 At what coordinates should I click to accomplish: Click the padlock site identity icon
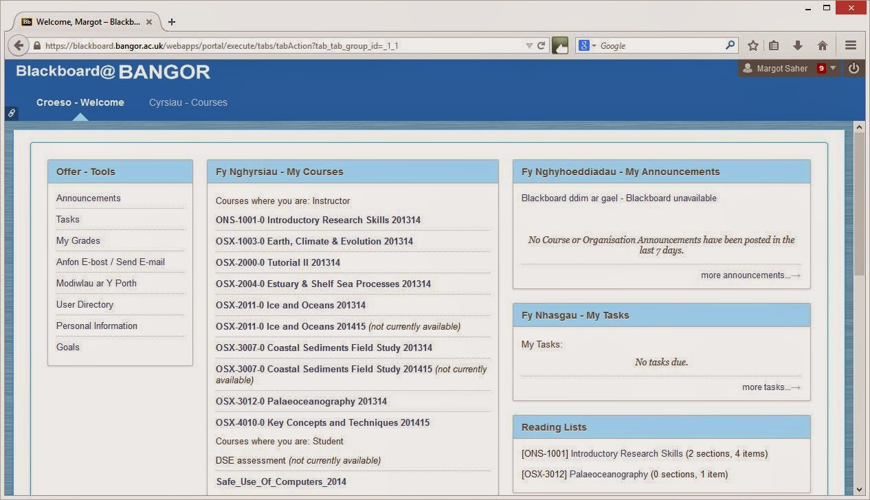37,46
